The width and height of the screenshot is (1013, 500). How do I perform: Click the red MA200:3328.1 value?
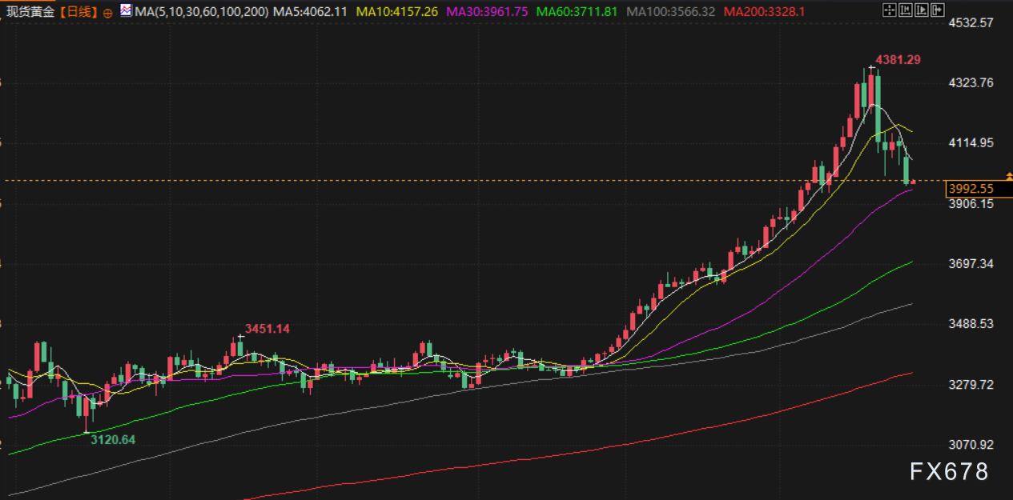(x=763, y=11)
